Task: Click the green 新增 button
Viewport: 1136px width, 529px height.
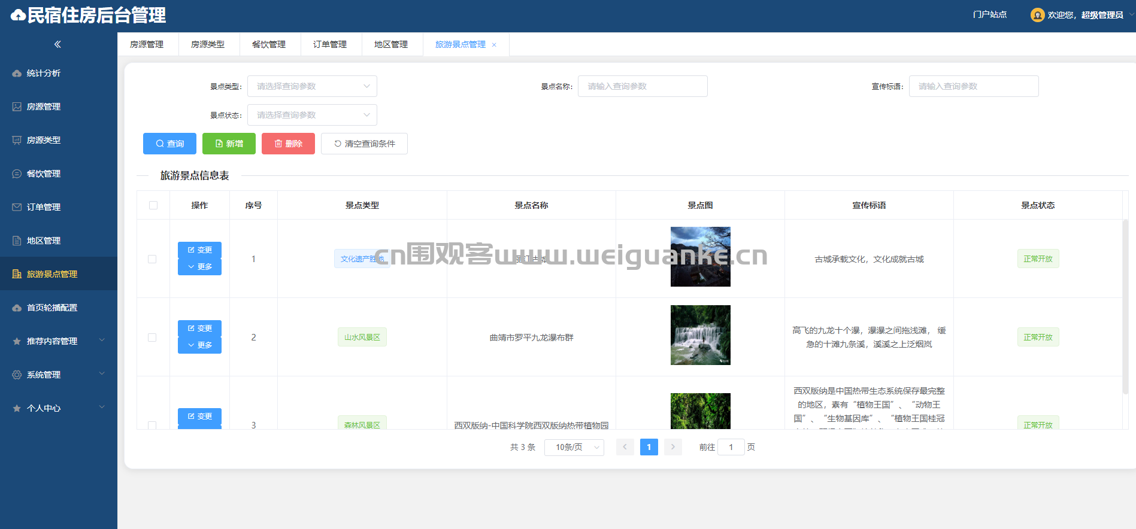Action: point(229,144)
